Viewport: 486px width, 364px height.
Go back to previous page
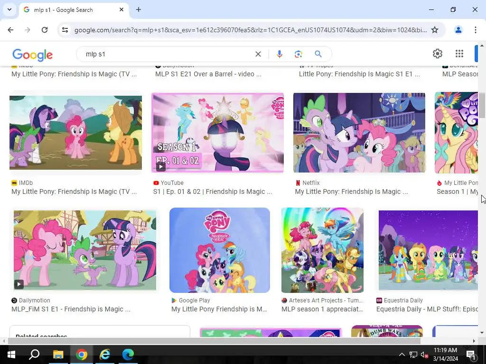(x=10, y=30)
